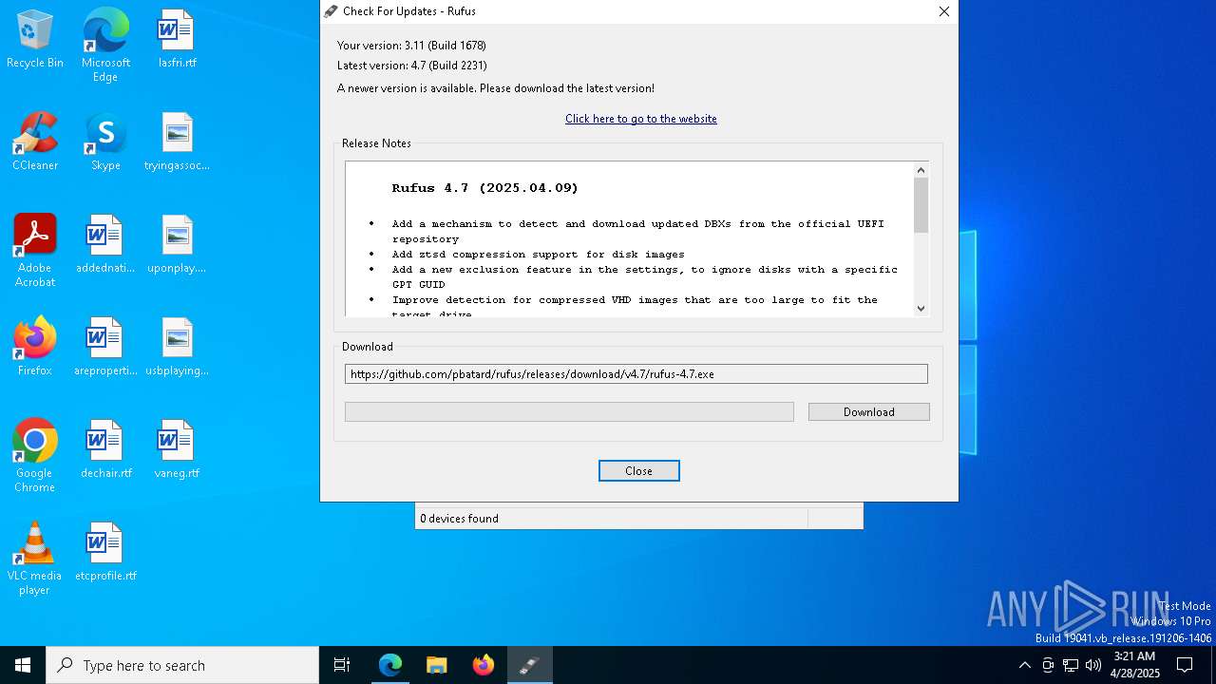Click release notes scrollbar up arrow

(921, 169)
